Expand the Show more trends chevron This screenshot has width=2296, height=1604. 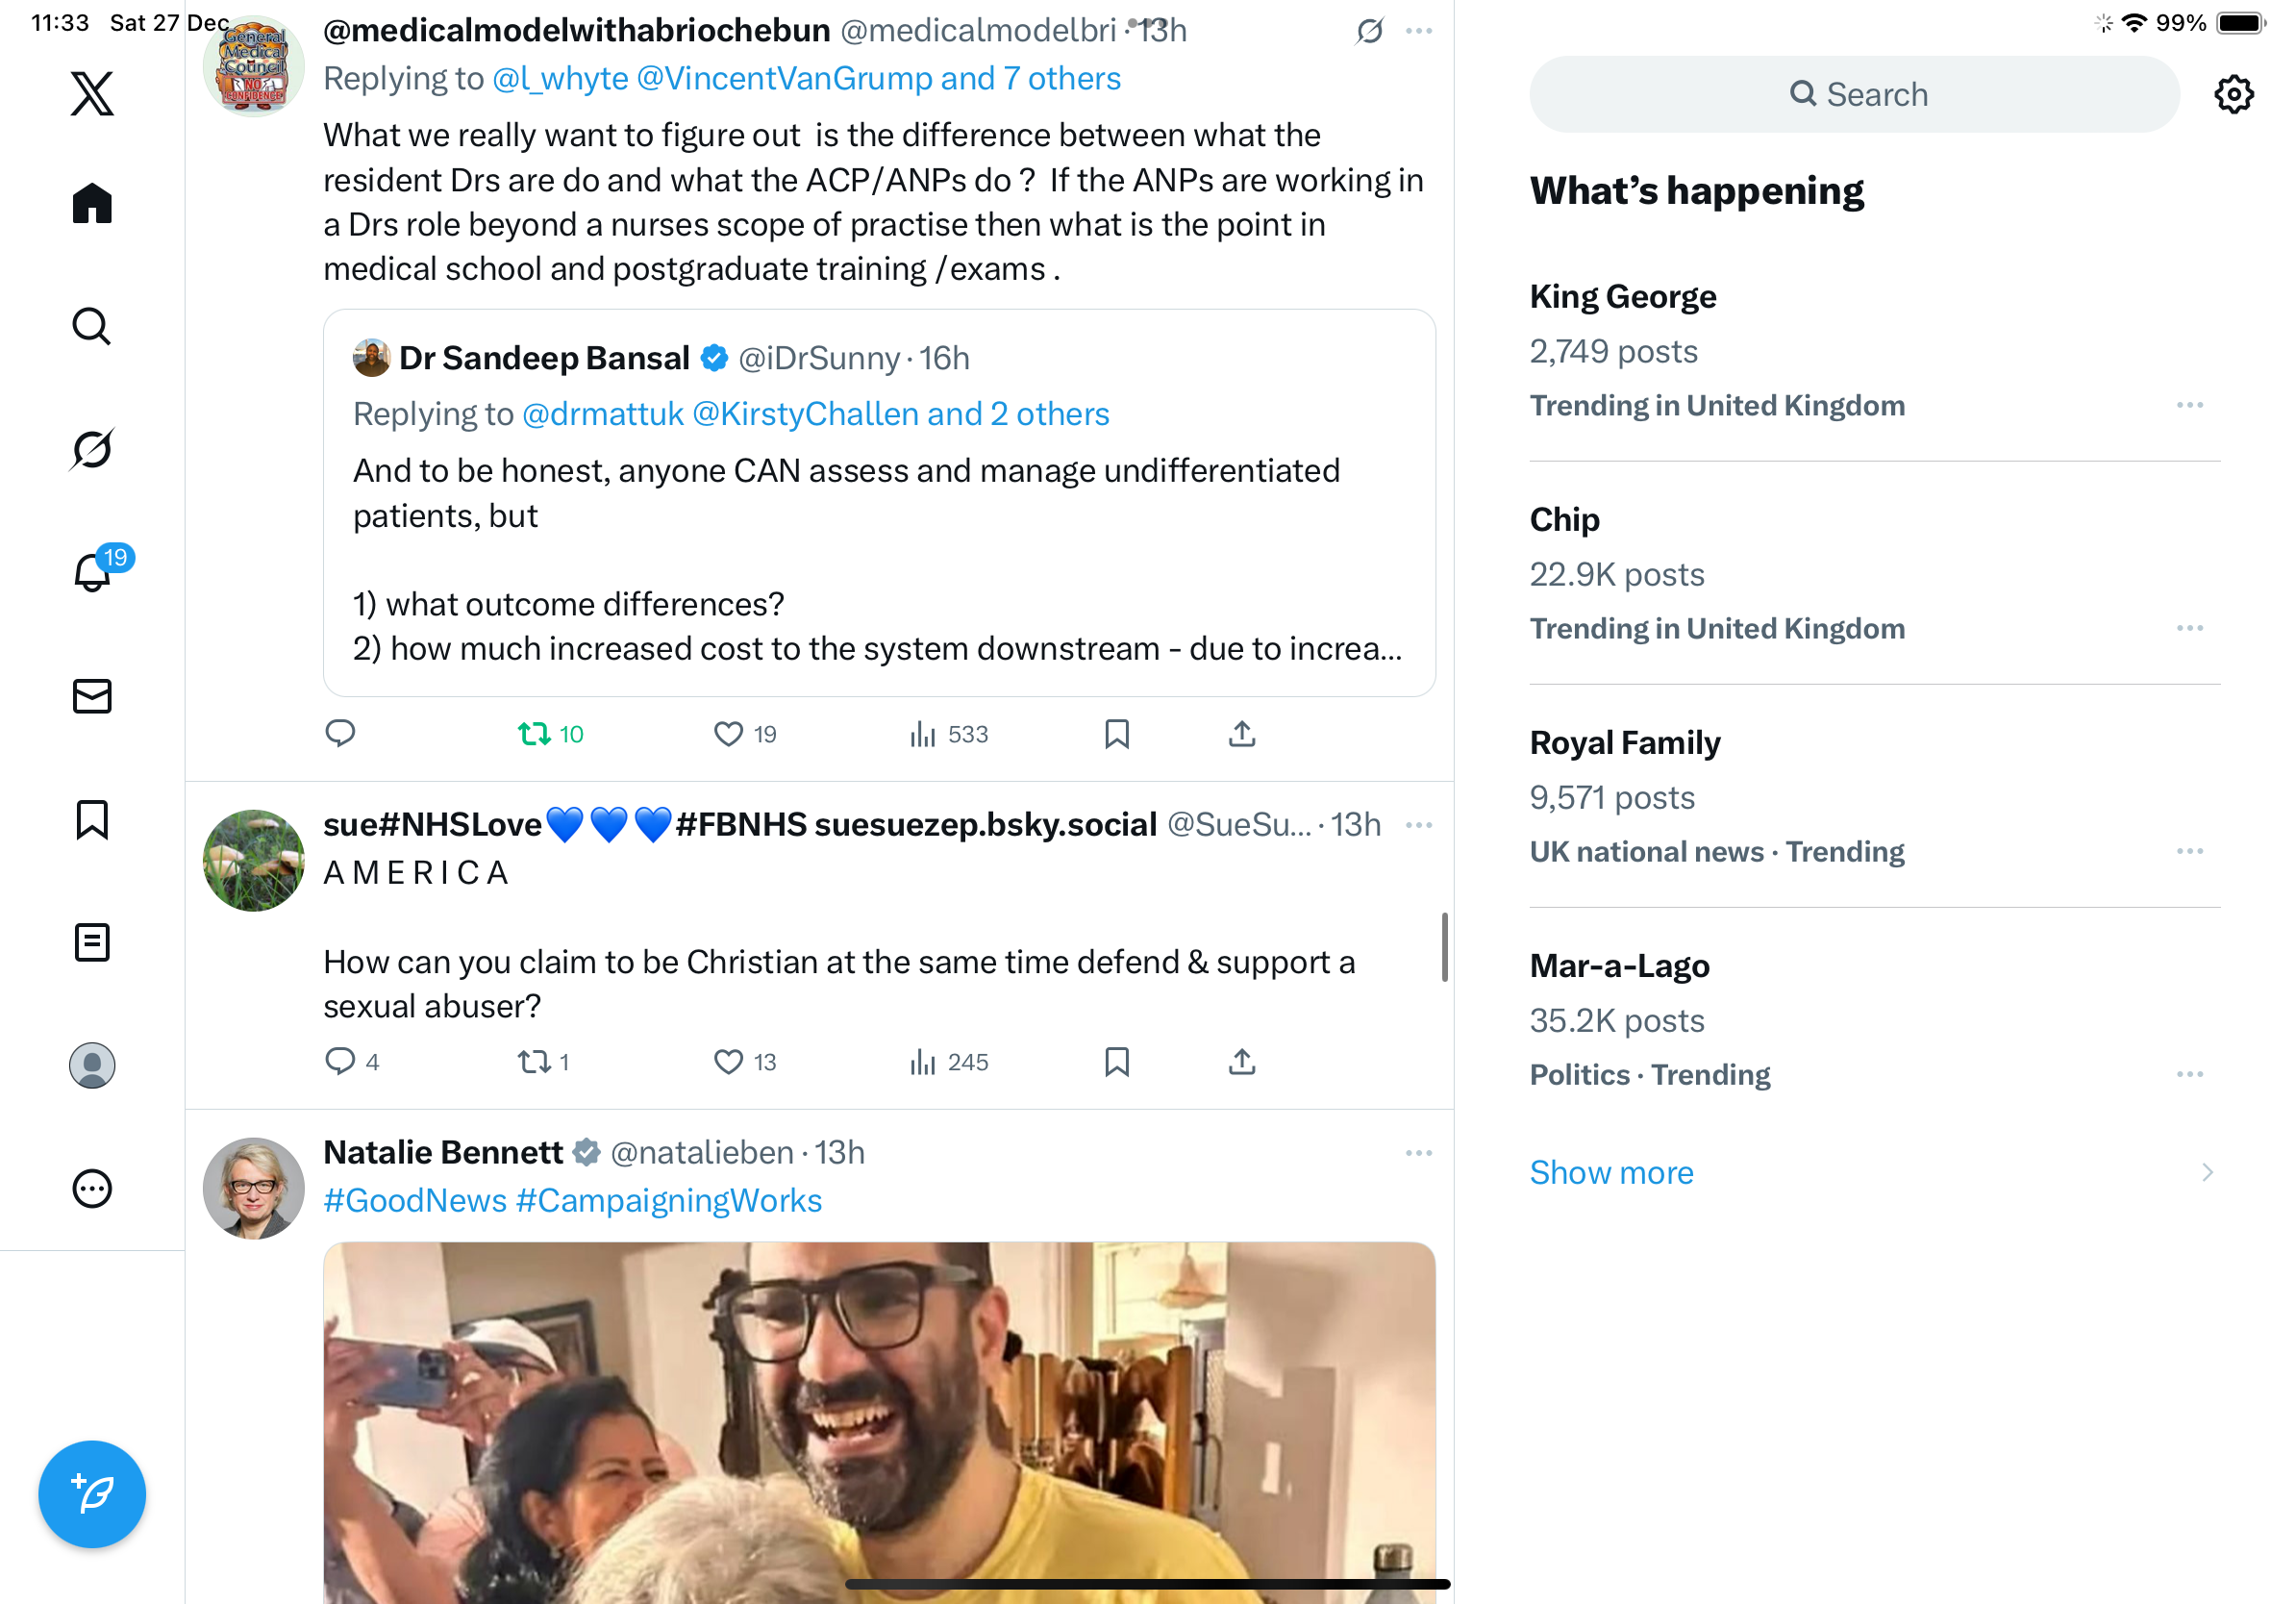(2207, 1172)
